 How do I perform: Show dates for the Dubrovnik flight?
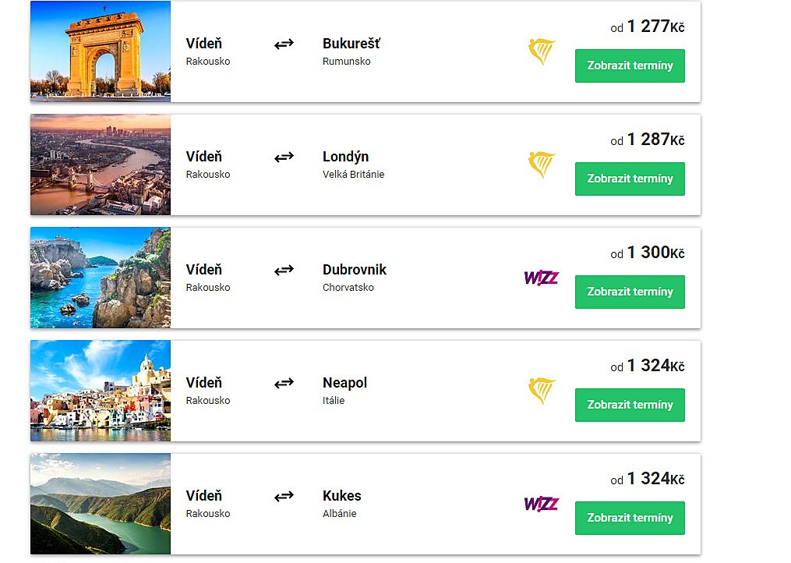pyautogui.click(x=630, y=292)
